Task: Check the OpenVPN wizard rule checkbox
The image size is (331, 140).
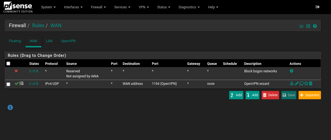Action: [x=8, y=84]
